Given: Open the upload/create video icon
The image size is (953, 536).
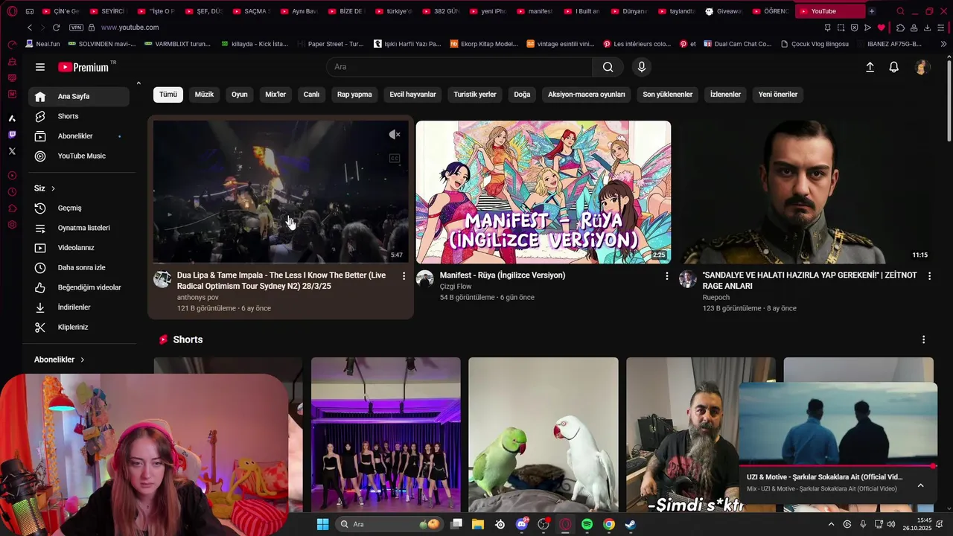Looking at the screenshot, I should (x=870, y=67).
